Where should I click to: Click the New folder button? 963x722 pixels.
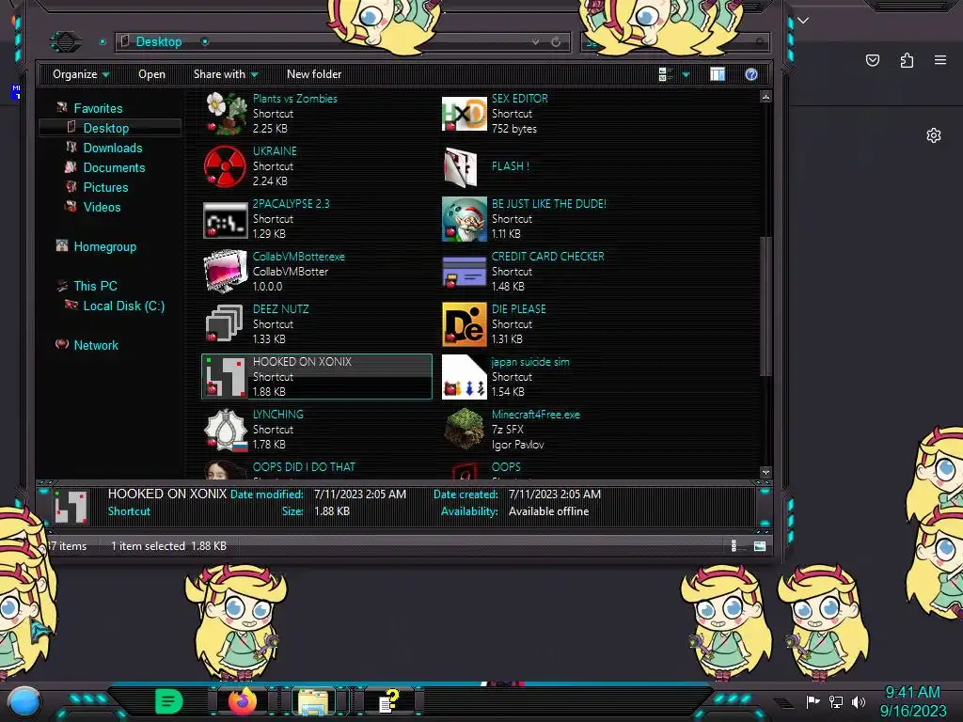(x=314, y=74)
